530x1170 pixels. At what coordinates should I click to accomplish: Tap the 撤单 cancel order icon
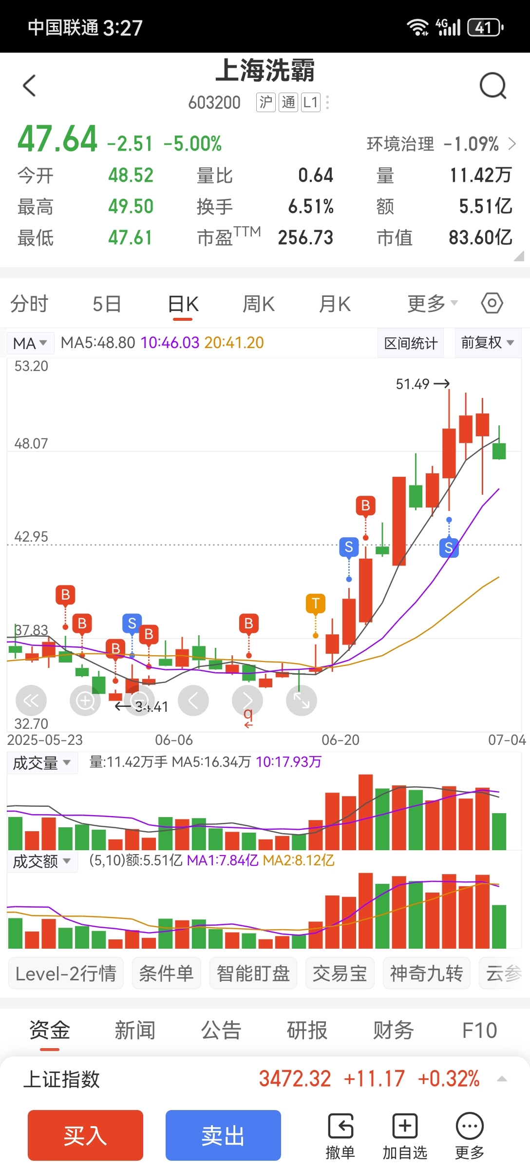click(x=341, y=1136)
